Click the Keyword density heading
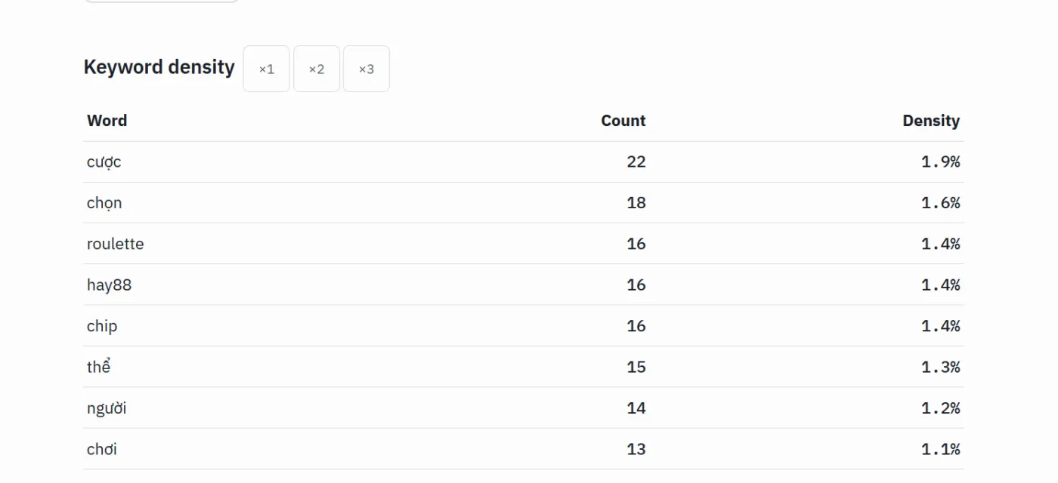 [x=159, y=67]
